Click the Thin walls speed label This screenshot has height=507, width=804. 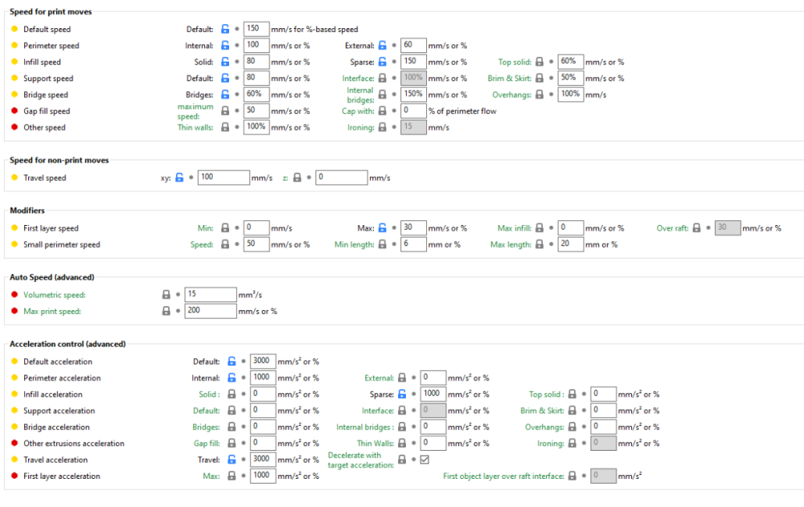pyautogui.click(x=195, y=128)
